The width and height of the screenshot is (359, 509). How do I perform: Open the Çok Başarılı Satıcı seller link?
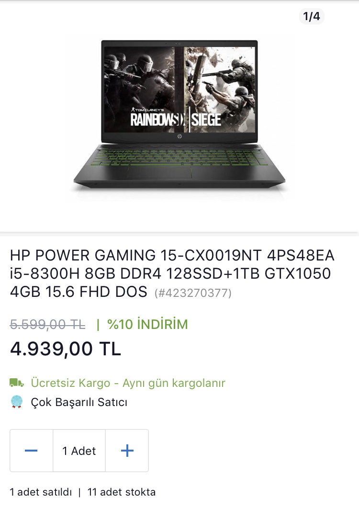[79, 402]
